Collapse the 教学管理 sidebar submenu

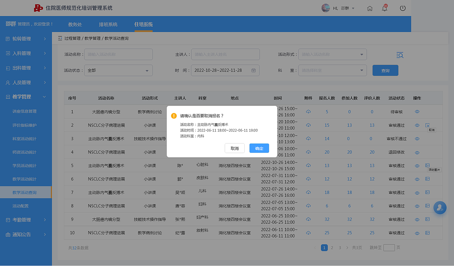tap(25, 96)
